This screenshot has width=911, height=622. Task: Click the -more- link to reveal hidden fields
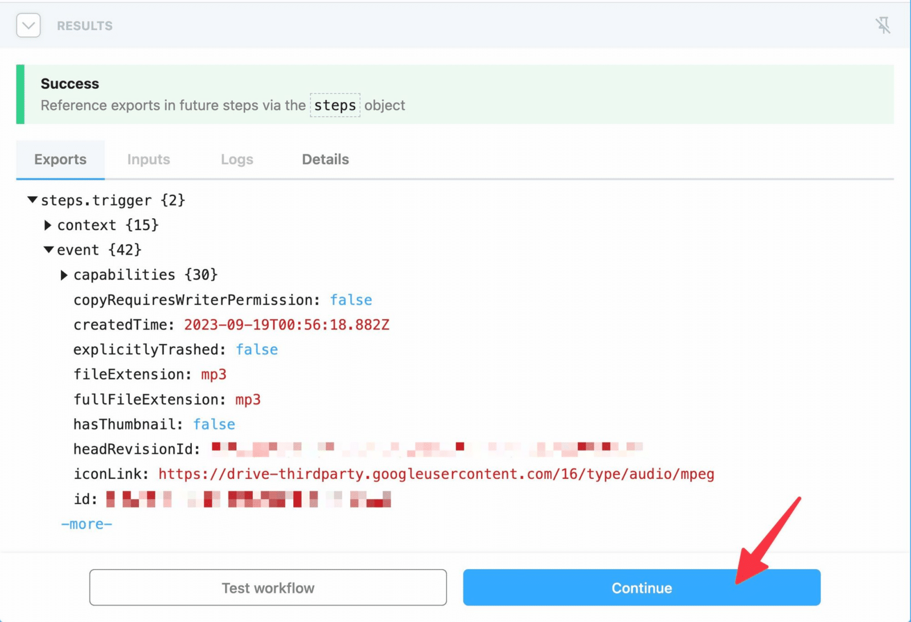click(86, 523)
